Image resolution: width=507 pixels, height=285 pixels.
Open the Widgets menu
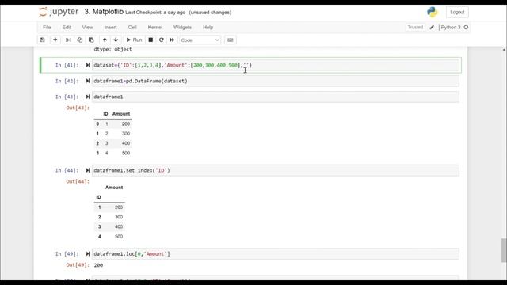(182, 28)
